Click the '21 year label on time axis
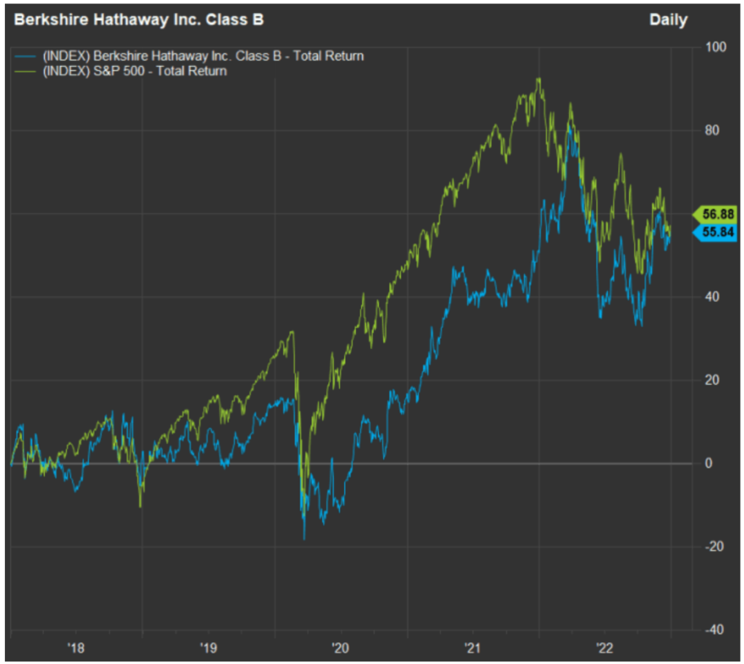Viewport: 744px width, 664px height. (473, 648)
